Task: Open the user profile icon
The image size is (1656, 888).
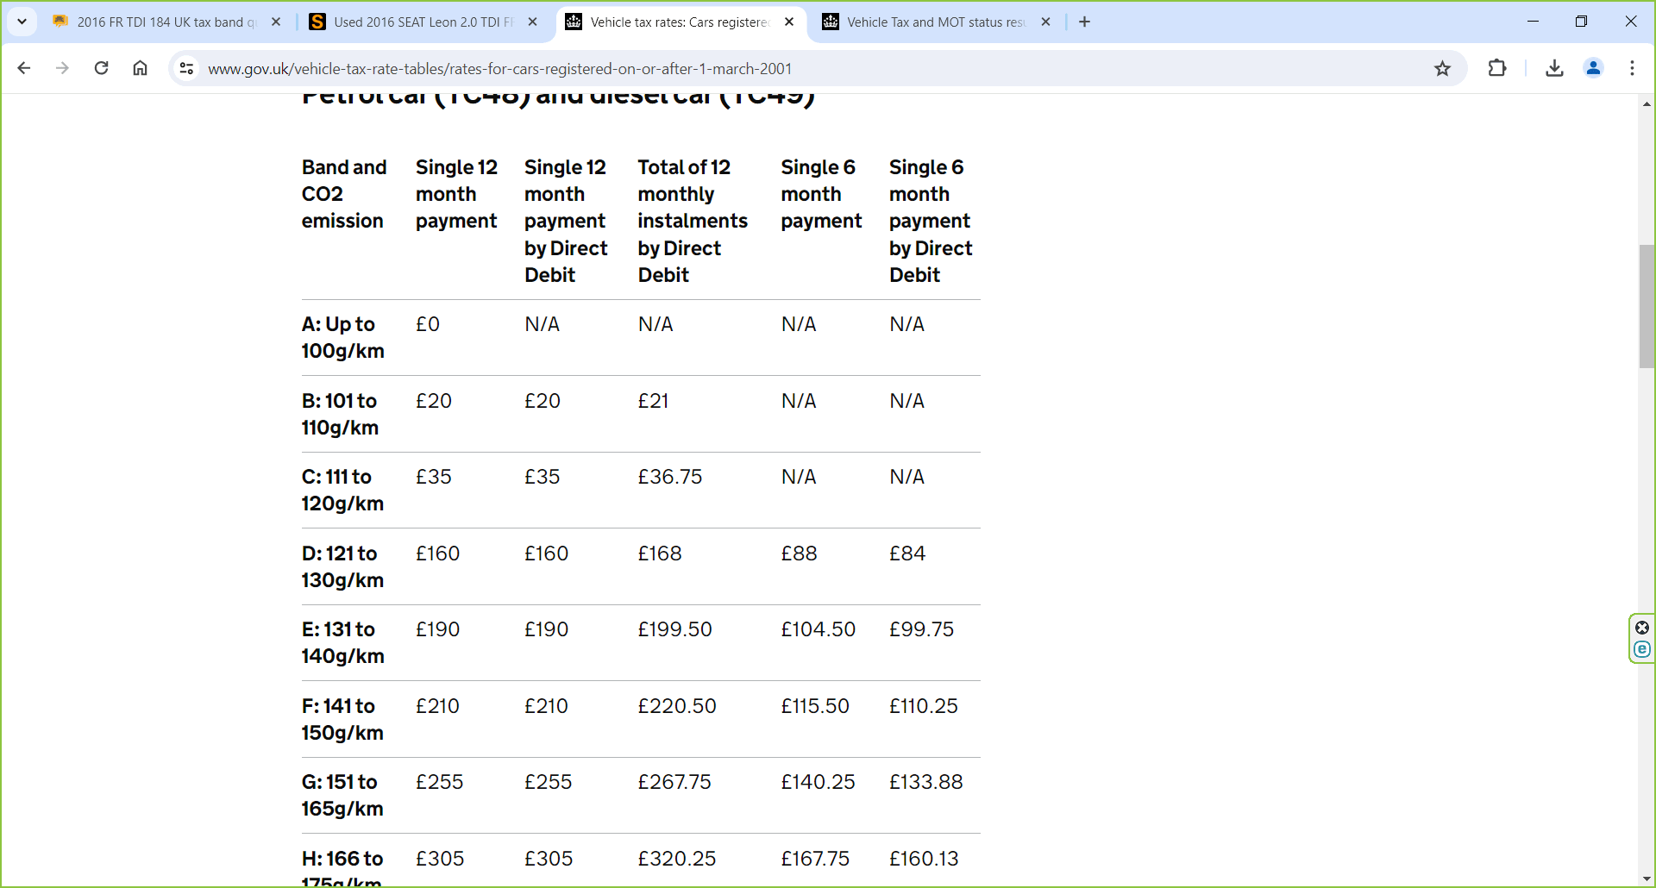Action: (1593, 68)
